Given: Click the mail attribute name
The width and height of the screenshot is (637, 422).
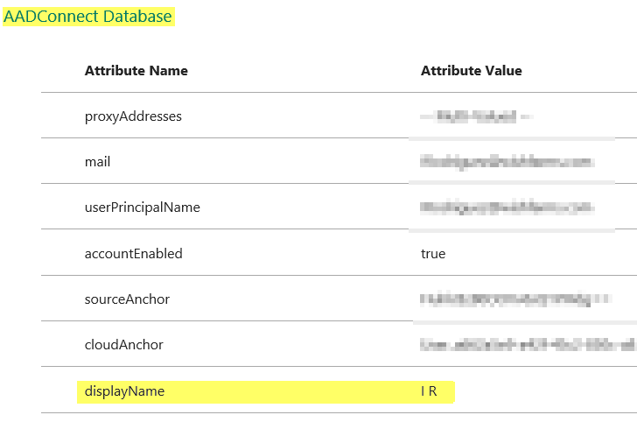Looking at the screenshot, I should [x=97, y=162].
